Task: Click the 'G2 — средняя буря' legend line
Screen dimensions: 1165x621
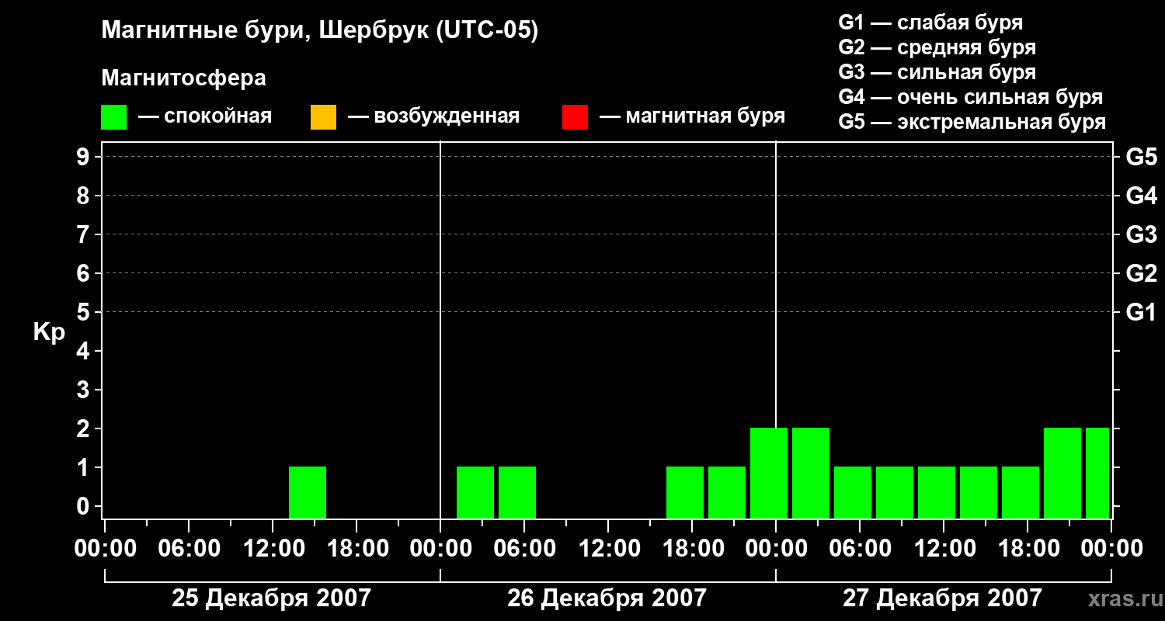Action: point(937,47)
